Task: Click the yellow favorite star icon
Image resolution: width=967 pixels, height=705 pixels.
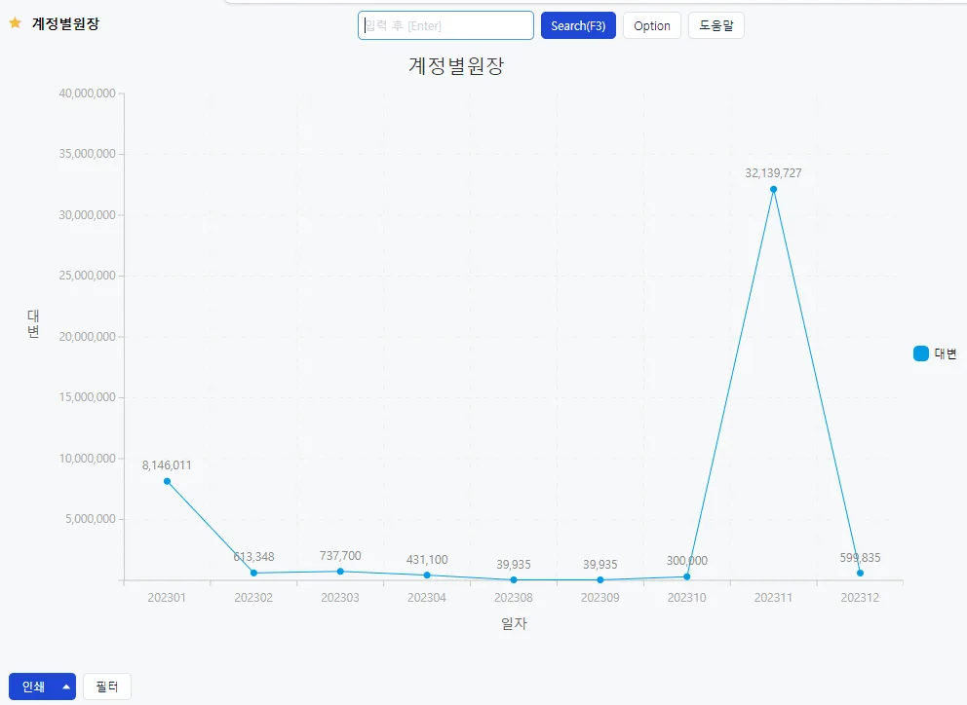Action: coord(16,23)
